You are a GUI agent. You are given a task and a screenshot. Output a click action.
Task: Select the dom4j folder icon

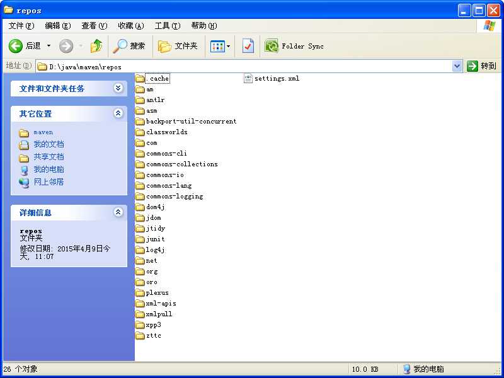(x=140, y=207)
